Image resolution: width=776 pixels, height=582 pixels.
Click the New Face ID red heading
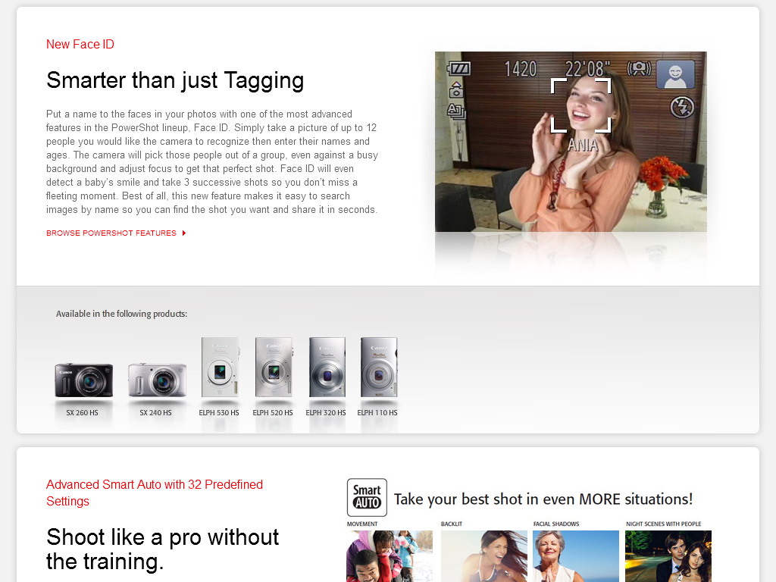(x=80, y=44)
